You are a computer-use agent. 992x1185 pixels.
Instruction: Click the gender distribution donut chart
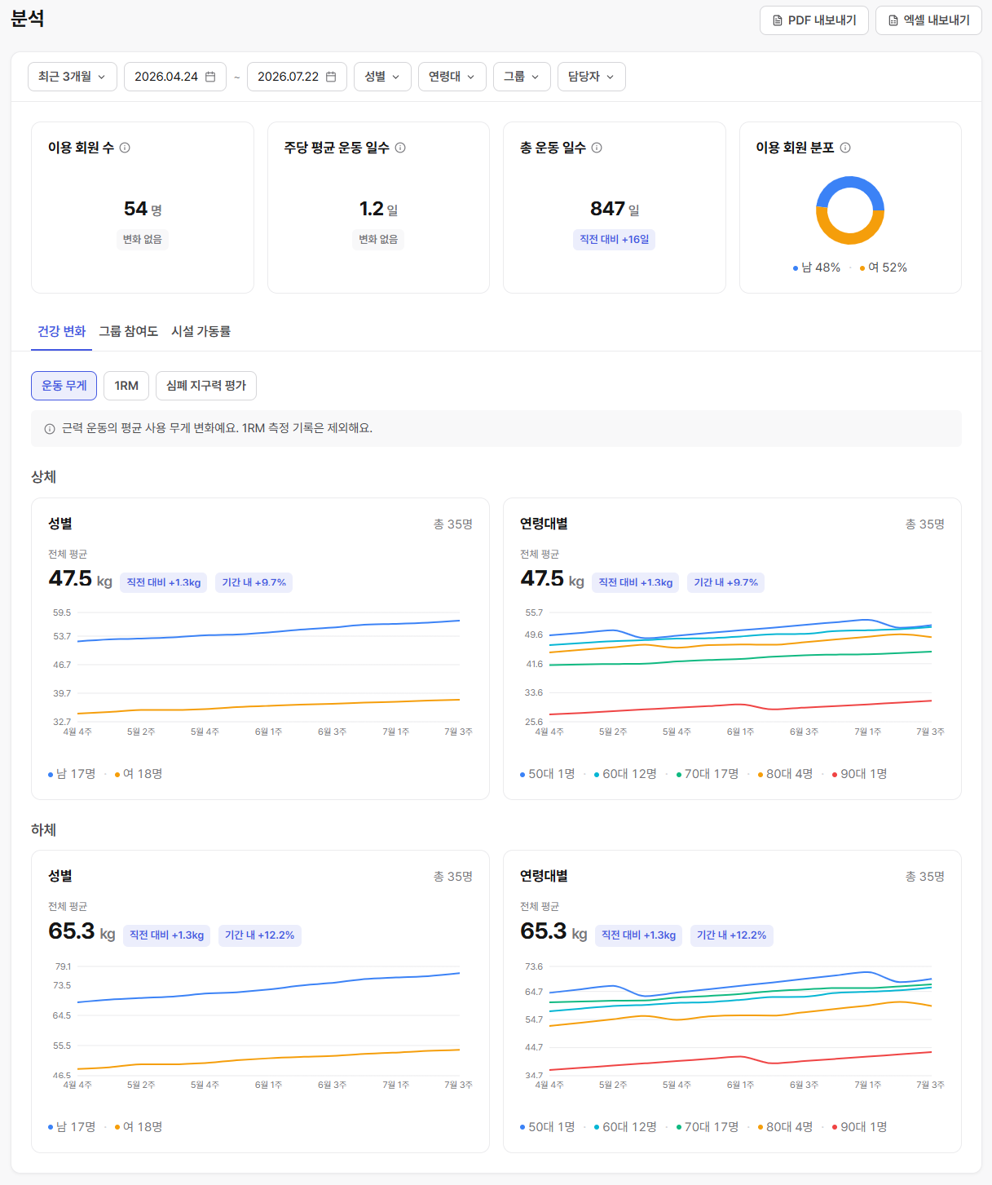850,210
